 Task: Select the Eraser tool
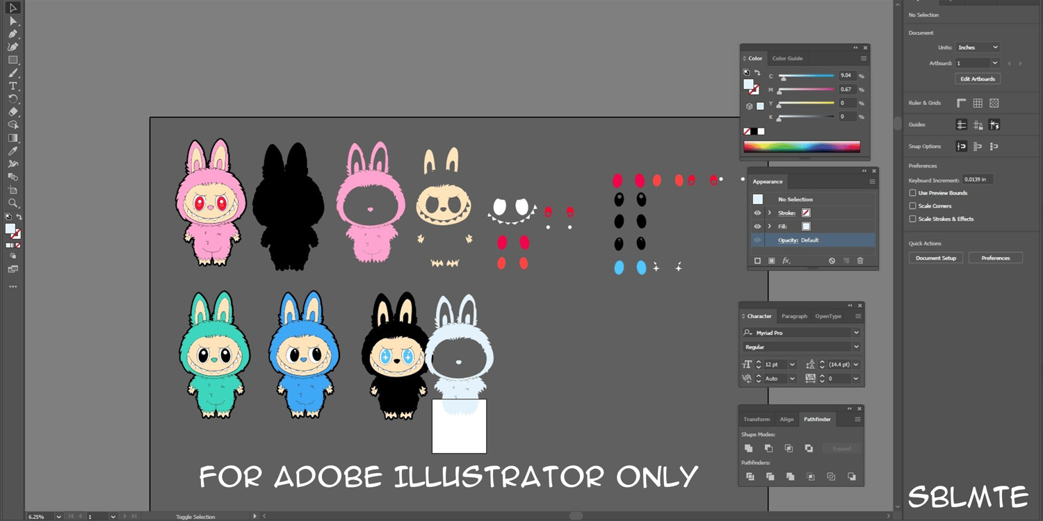pyautogui.click(x=13, y=112)
